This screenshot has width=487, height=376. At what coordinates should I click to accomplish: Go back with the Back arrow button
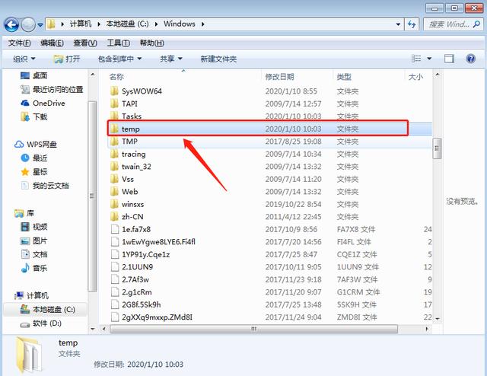tap(12, 24)
